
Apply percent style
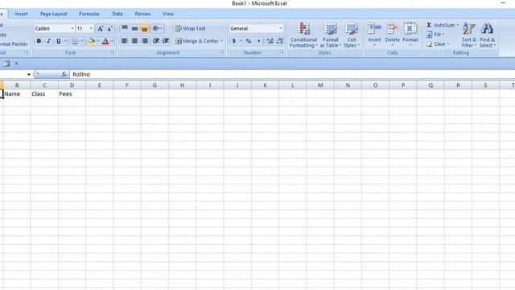249,41
